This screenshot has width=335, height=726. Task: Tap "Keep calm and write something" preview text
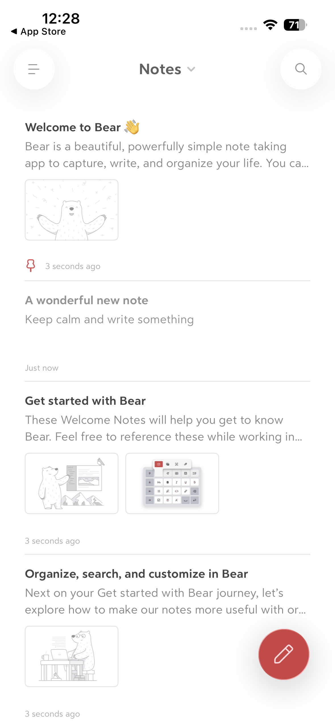click(x=109, y=320)
